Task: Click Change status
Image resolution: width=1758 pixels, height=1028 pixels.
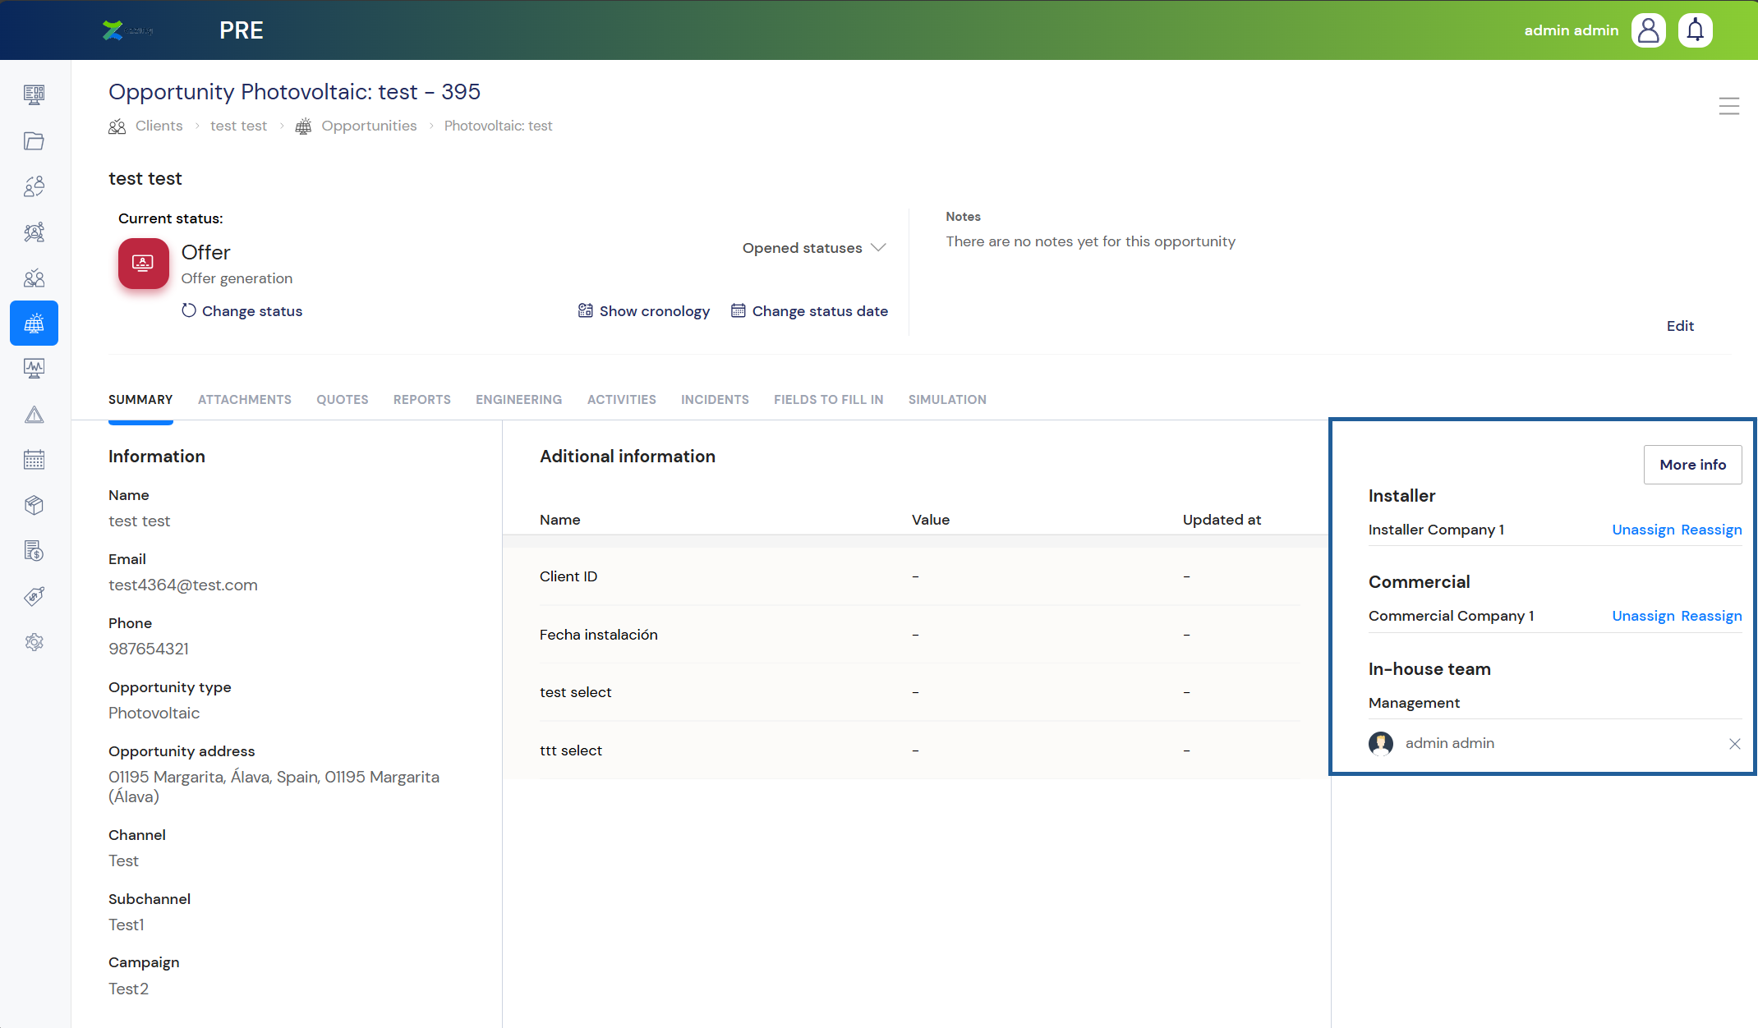Action: 242,311
